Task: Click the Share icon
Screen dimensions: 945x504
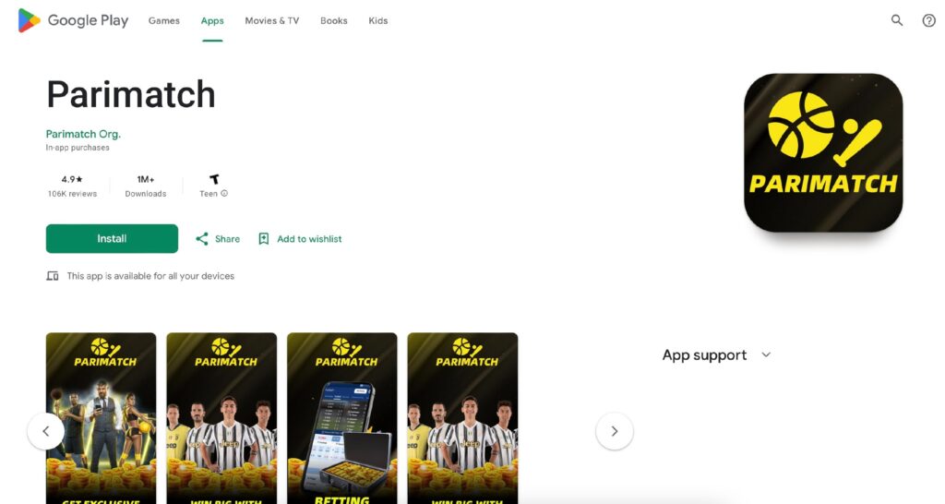Action: click(x=202, y=239)
